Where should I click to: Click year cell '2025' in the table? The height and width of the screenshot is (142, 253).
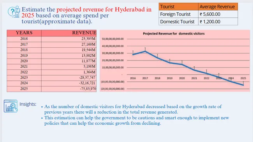point(24,89)
